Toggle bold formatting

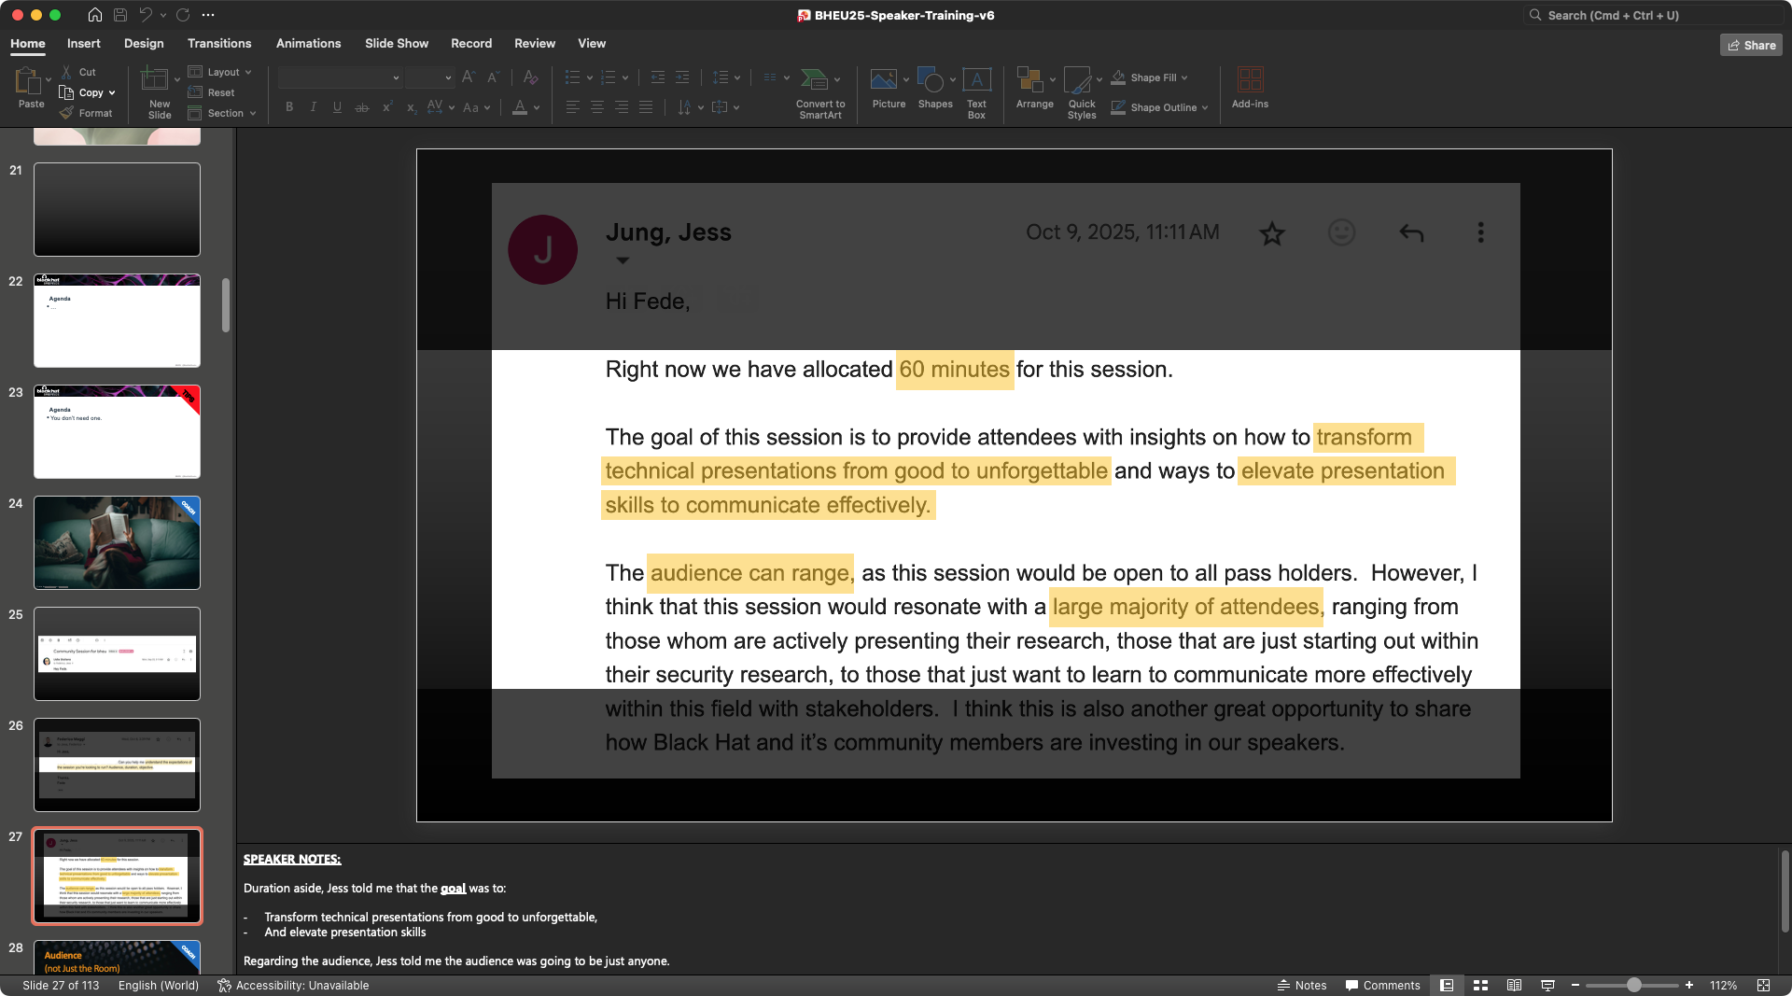pos(289,107)
